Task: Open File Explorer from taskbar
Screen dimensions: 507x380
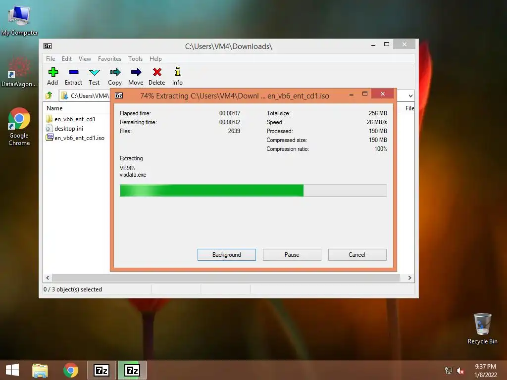Action: click(40, 370)
